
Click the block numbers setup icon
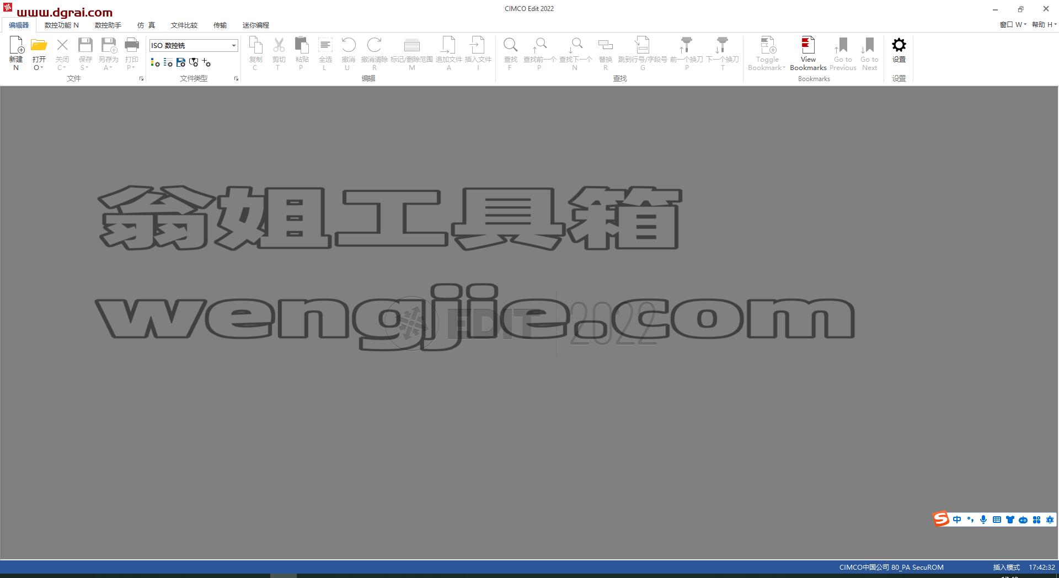168,63
